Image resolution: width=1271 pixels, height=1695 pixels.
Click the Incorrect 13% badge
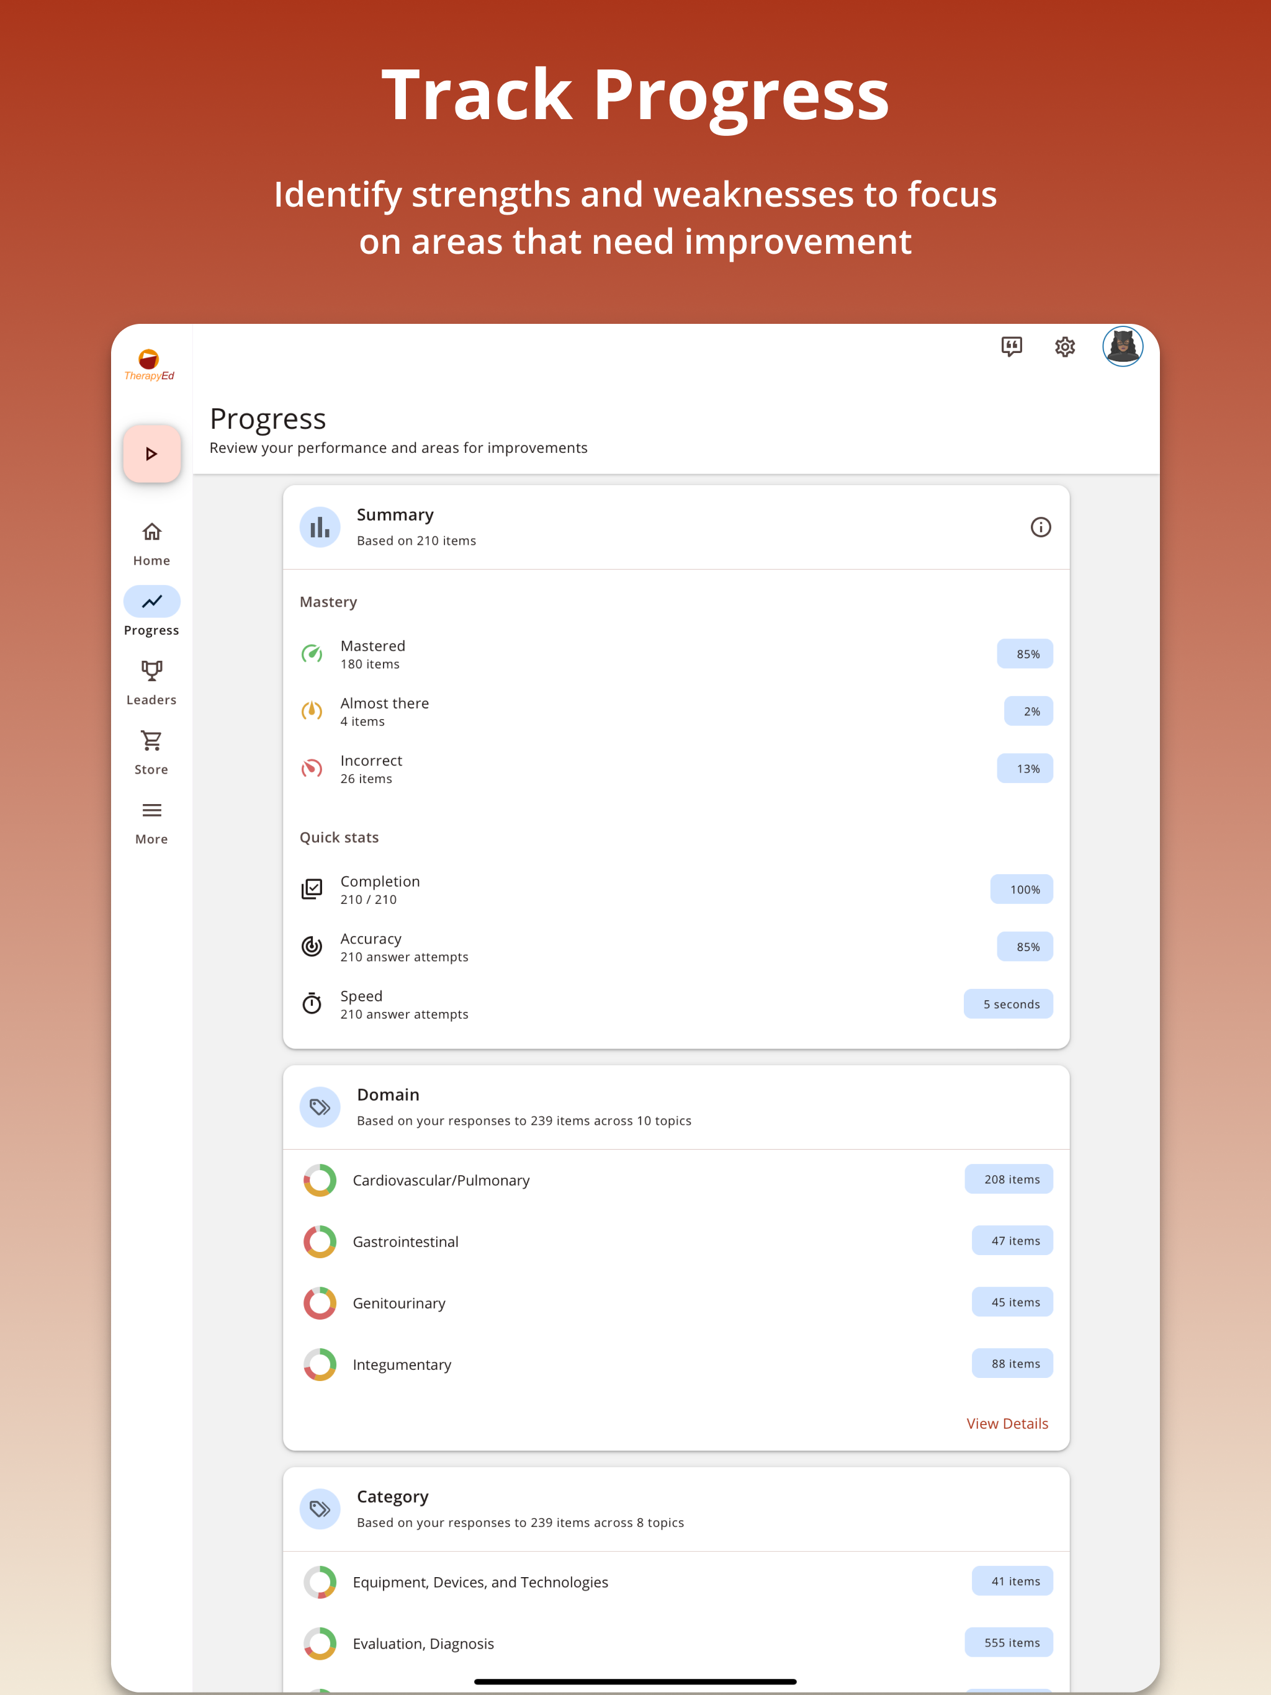point(1025,769)
